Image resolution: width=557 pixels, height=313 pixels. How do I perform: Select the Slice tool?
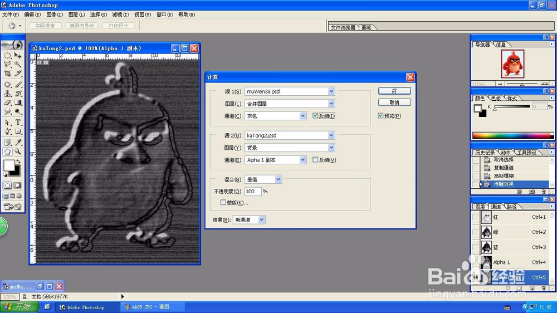[x=18, y=73]
